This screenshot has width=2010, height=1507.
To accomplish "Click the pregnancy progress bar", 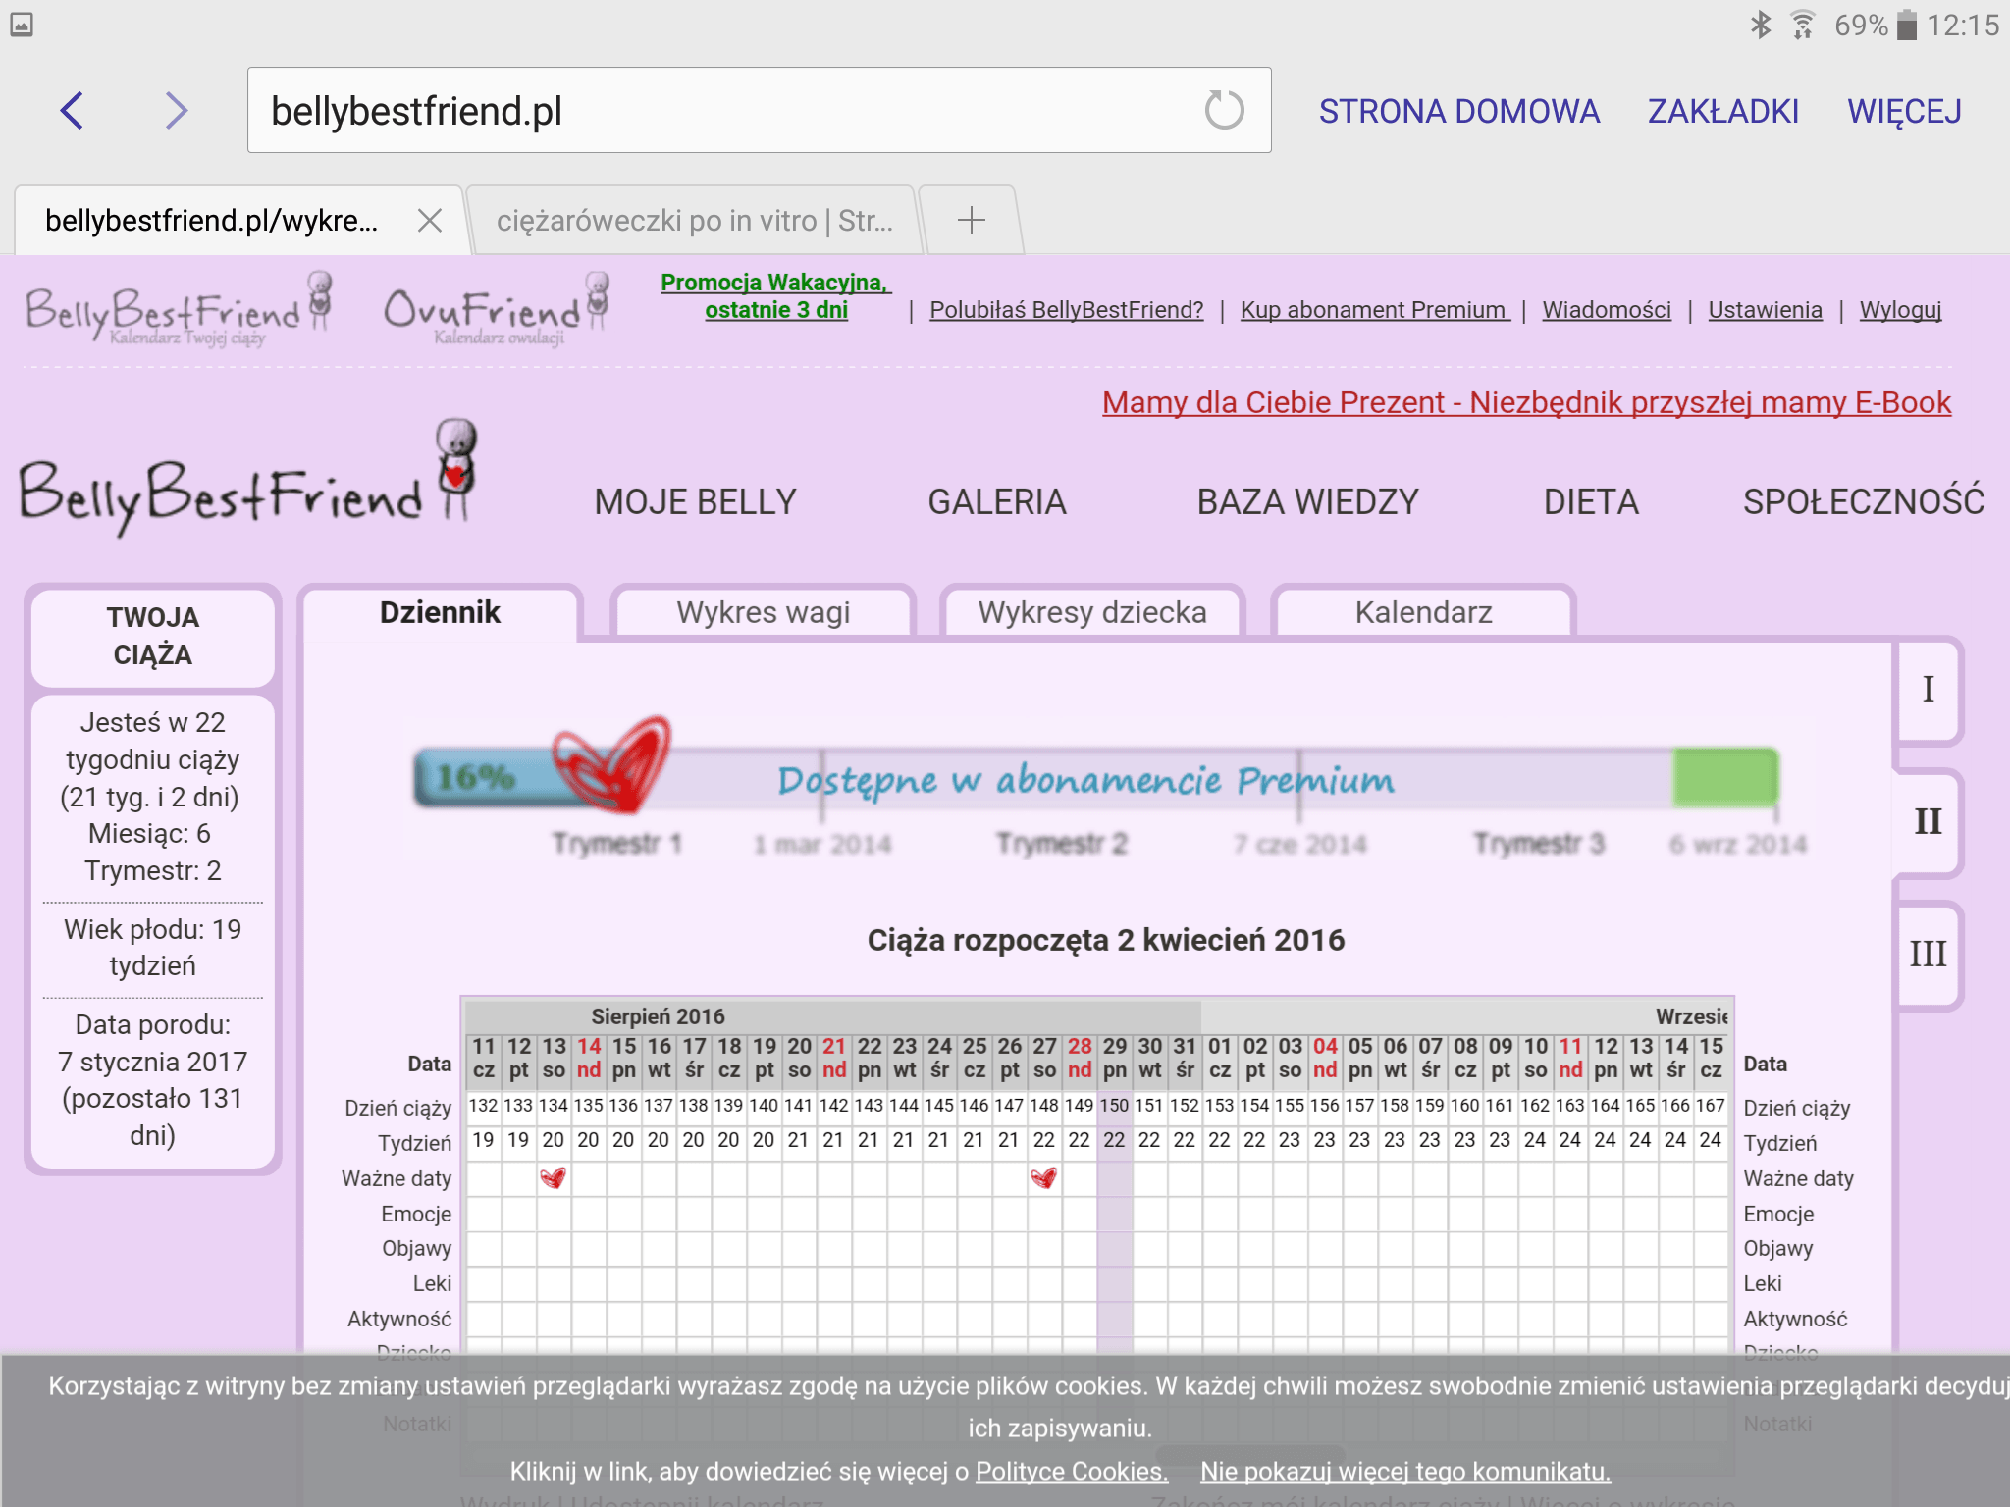I will pyautogui.click(x=1094, y=779).
